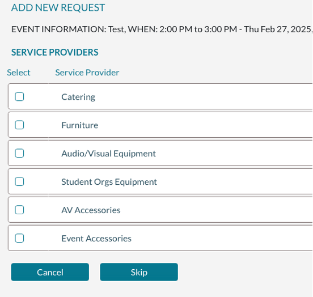Click the event time 2:00 PM to 3:00 PM
Viewport: 313px width, 297px height.
click(198, 29)
